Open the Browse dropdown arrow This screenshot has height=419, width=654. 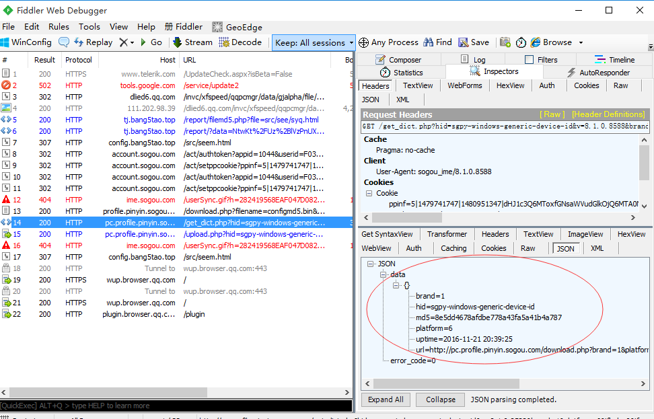coord(580,42)
